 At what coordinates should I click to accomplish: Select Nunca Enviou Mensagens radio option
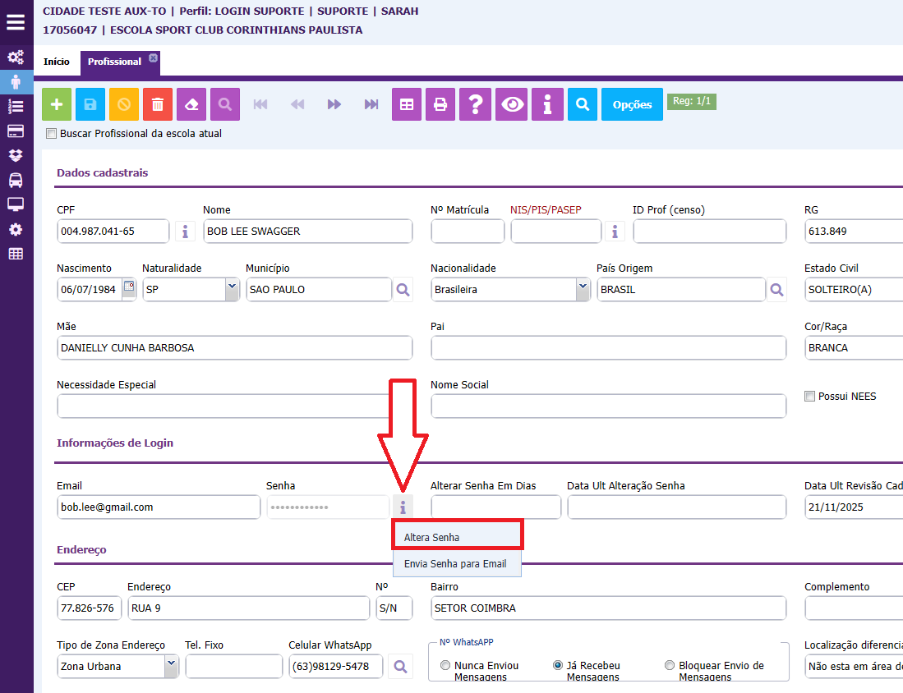click(445, 665)
